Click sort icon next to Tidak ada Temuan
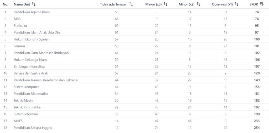The image size is (269, 133). [131, 4]
